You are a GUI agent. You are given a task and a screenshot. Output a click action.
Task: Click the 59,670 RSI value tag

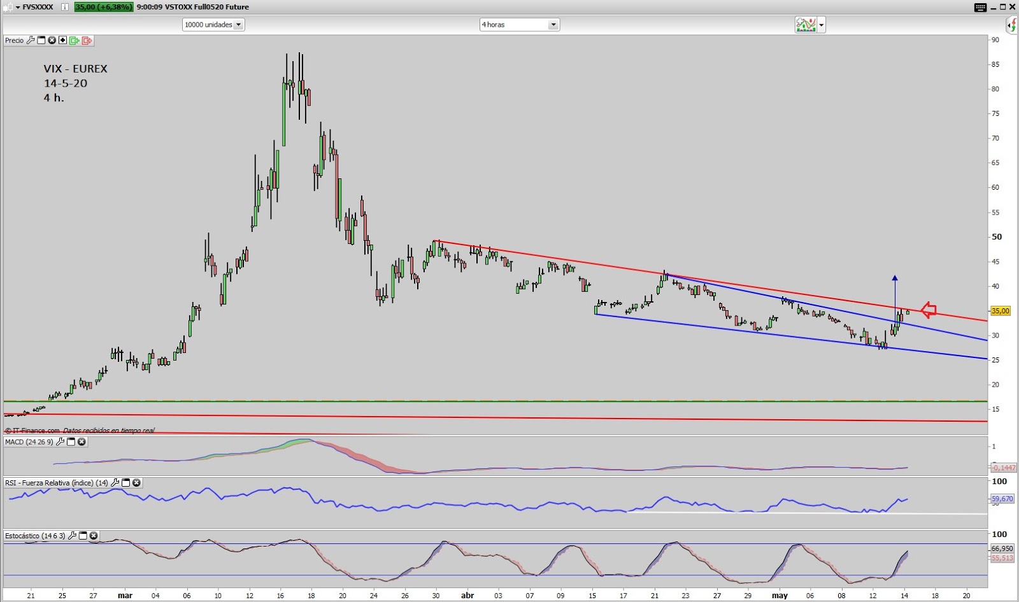tap(1002, 499)
